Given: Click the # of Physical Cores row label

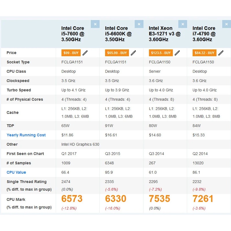Looking at the screenshot, I should (x=25, y=99).
